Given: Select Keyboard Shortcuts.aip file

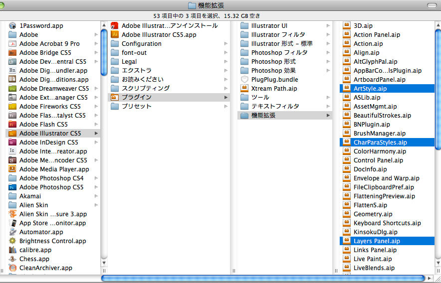Looking at the screenshot, I should (x=387, y=223).
